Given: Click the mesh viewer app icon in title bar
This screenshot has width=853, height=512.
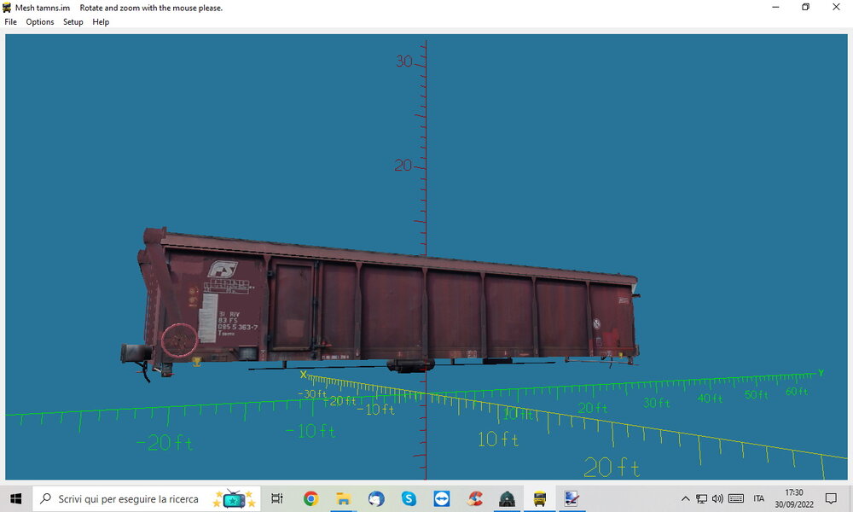Looking at the screenshot, I should (7, 8).
